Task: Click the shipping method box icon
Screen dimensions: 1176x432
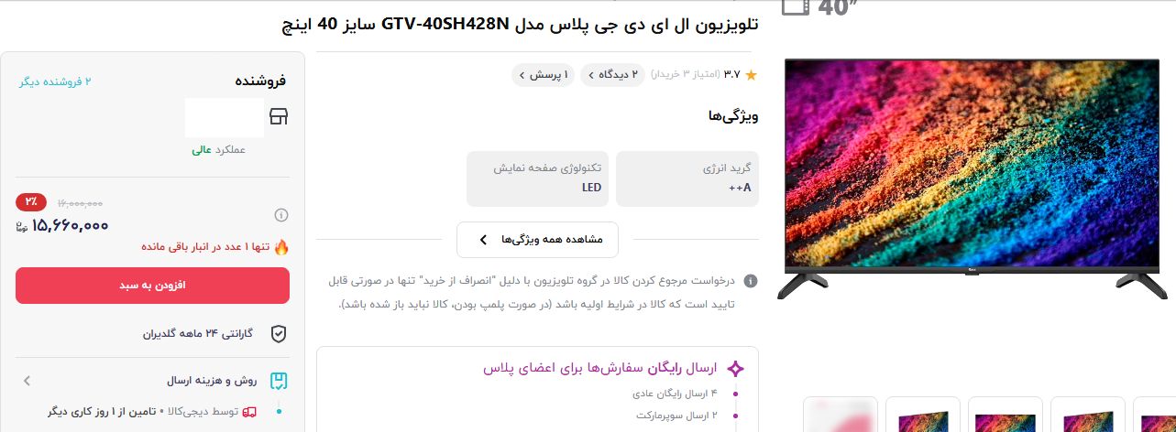Action: (x=279, y=381)
